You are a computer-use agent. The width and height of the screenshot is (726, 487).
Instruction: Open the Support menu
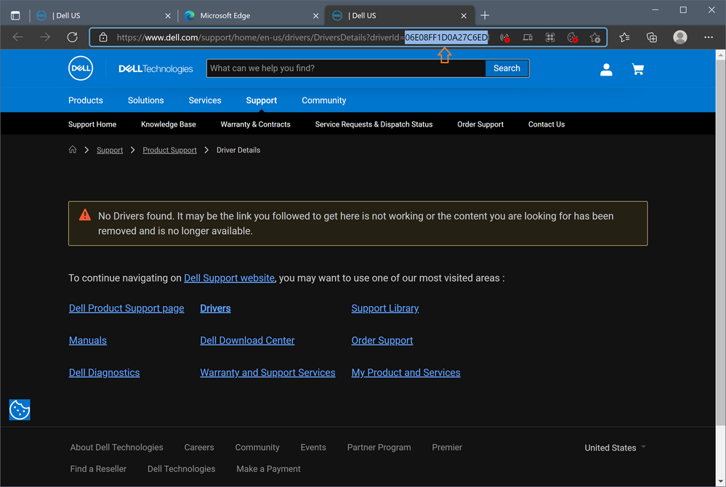[262, 100]
